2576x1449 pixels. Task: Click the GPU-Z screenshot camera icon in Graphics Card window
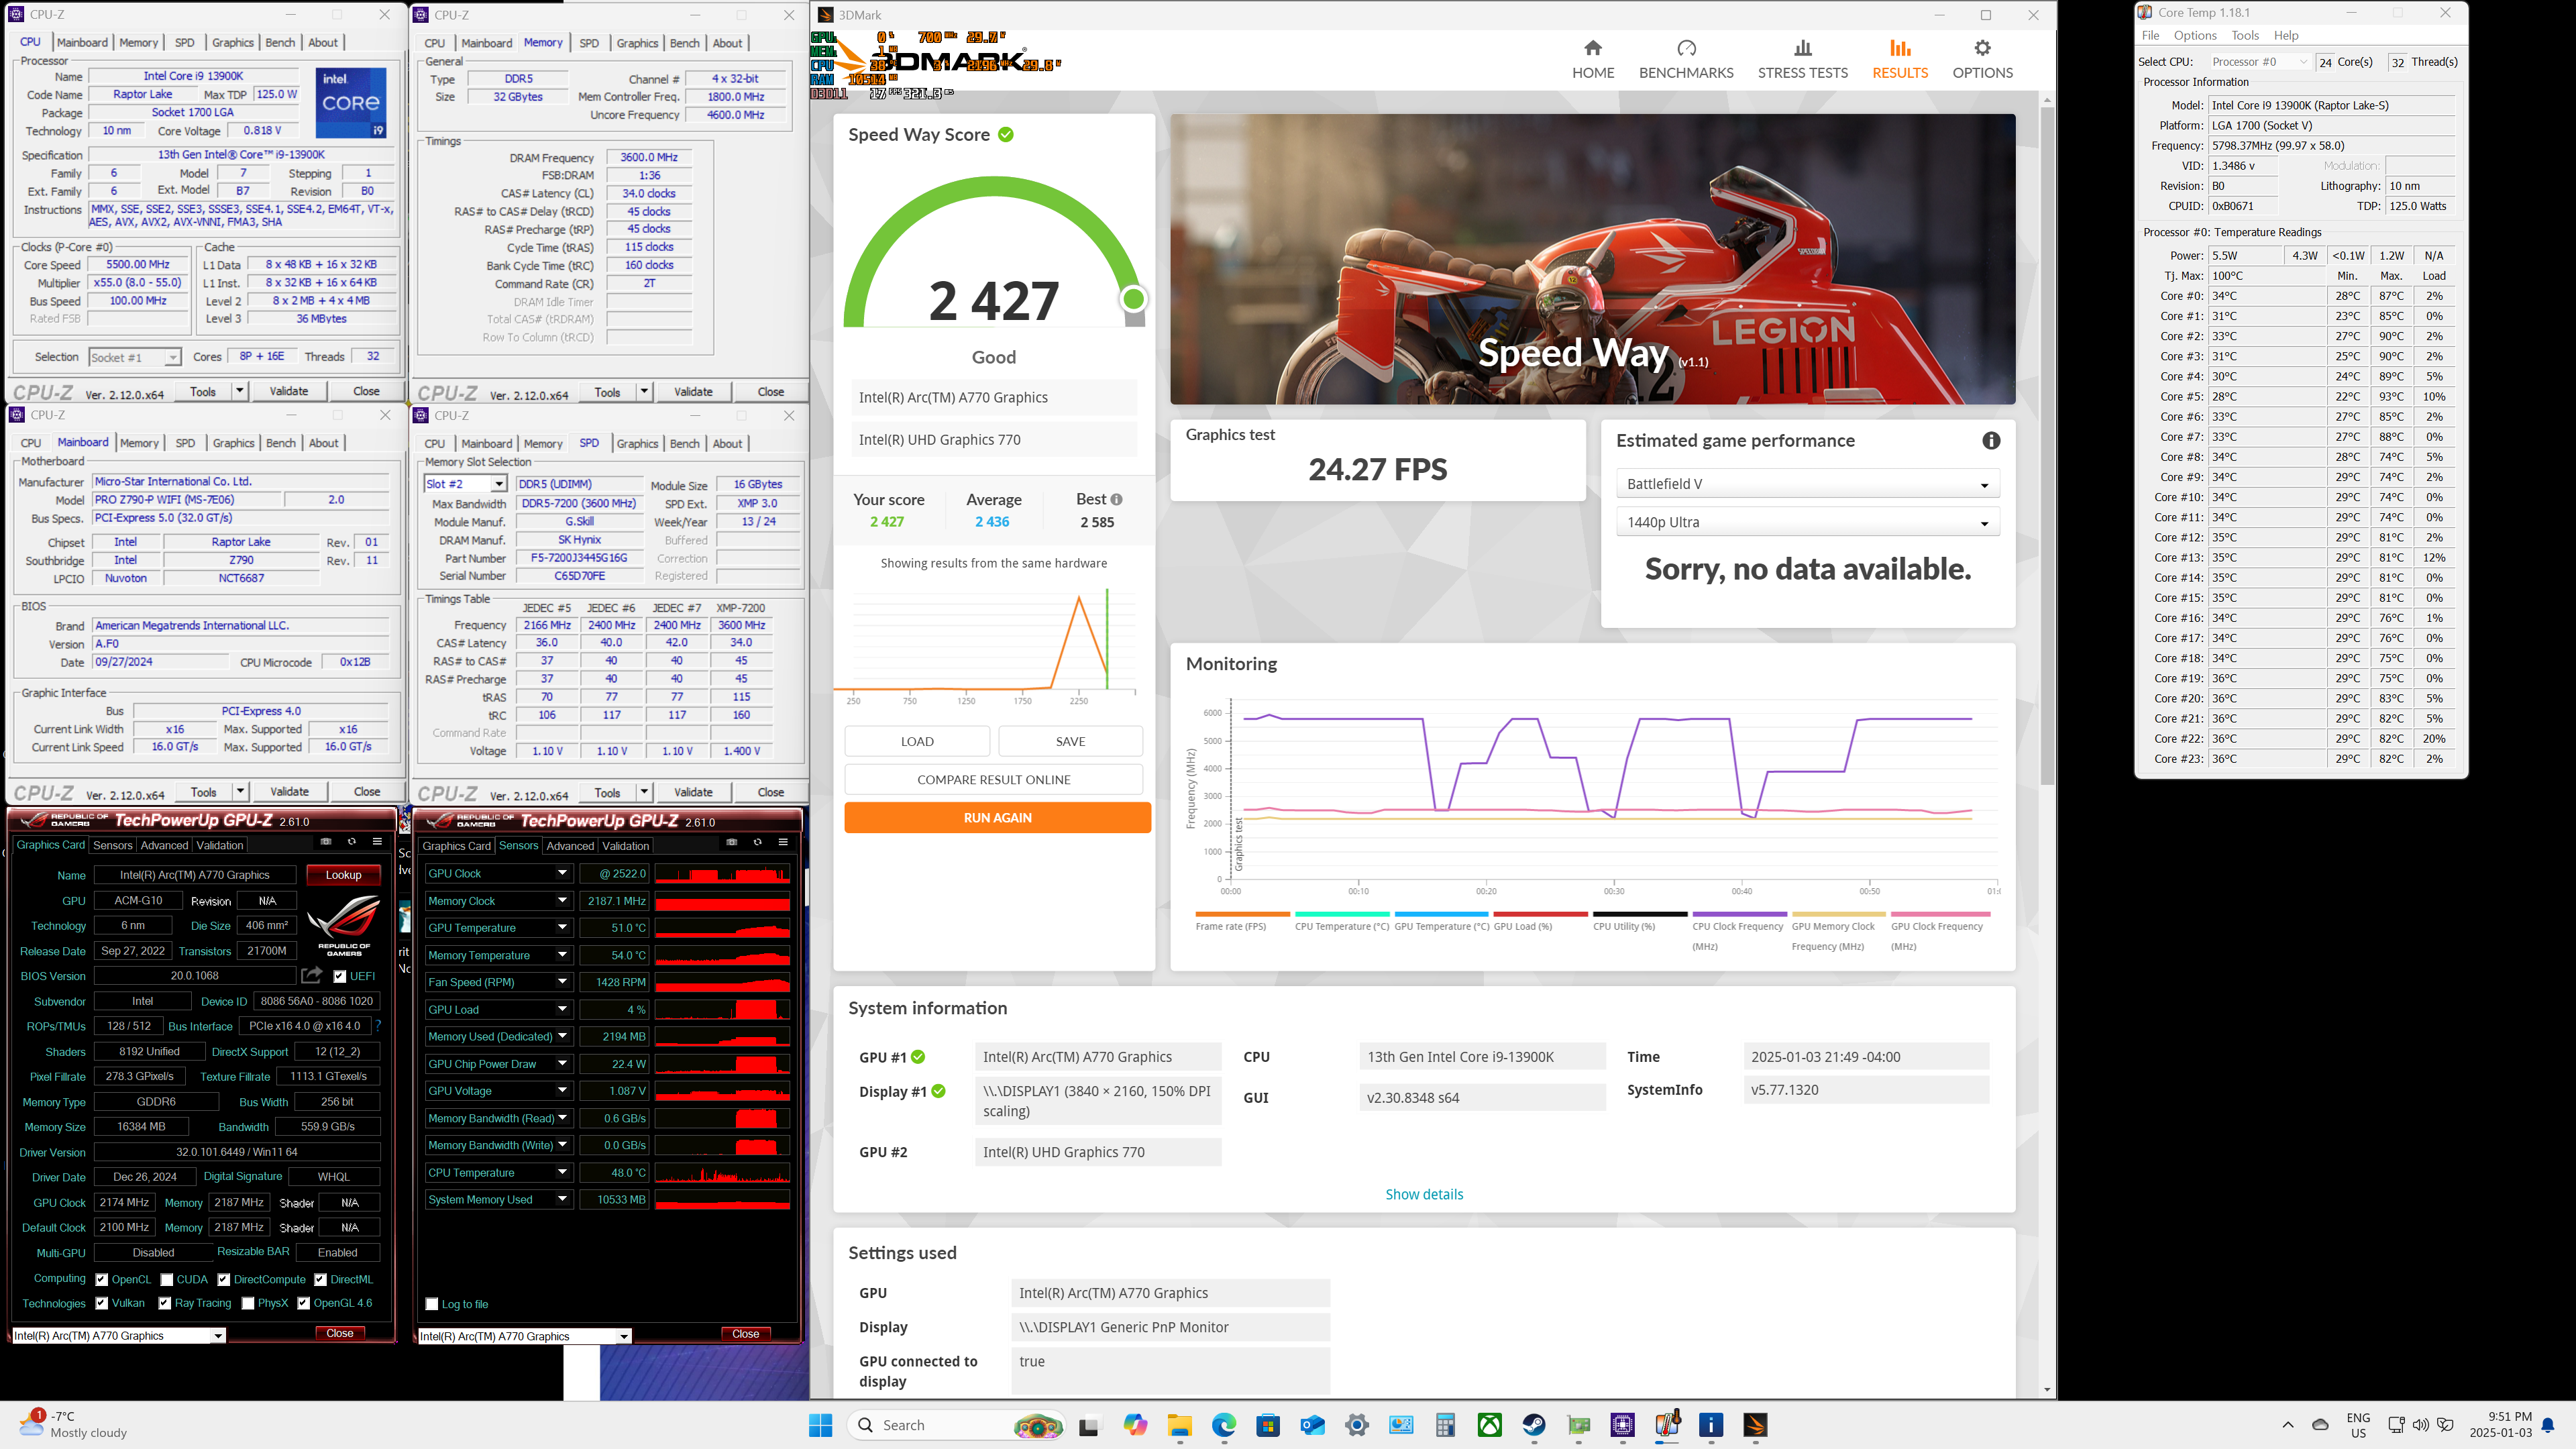[325, 841]
